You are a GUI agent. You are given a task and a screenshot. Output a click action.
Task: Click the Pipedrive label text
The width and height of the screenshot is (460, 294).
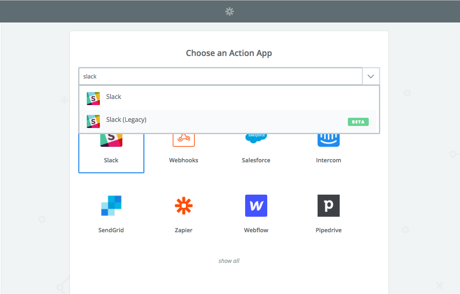(329, 230)
